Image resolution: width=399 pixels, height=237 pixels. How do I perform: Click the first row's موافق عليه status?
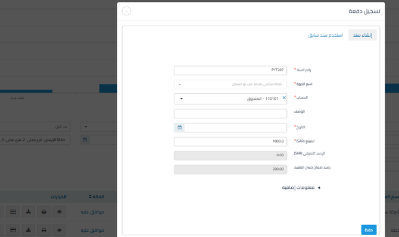tap(92, 212)
